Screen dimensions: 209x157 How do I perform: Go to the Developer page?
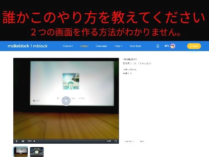(x=101, y=46)
